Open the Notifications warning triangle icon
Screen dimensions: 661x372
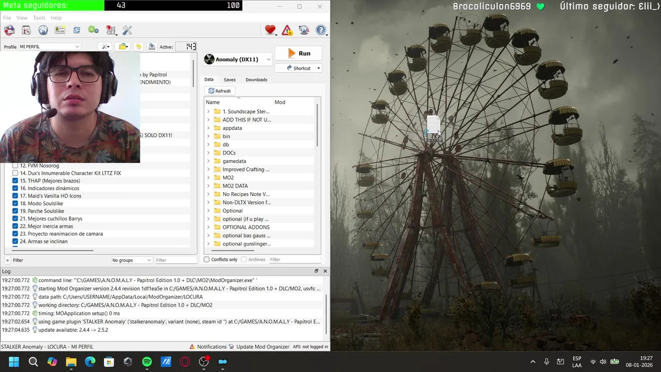point(287,30)
